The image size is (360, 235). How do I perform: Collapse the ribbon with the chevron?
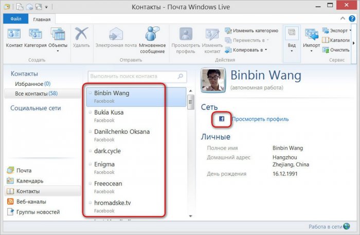pyautogui.click(x=343, y=19)
